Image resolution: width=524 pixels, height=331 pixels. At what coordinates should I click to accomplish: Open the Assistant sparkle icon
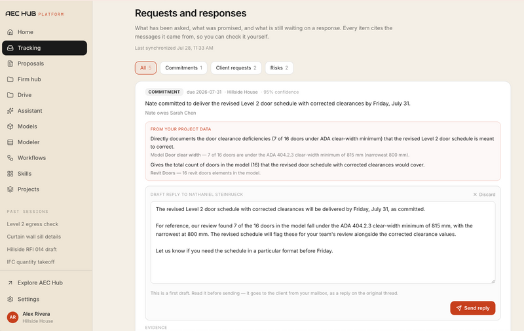pos(10,111)
